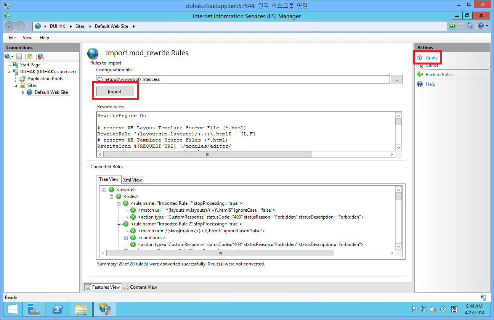Expand the arrow after Default Web Site breadcrumb
The width and height of the screenshot is (494, 320).
pyautogui.click(x=134, y=26)
